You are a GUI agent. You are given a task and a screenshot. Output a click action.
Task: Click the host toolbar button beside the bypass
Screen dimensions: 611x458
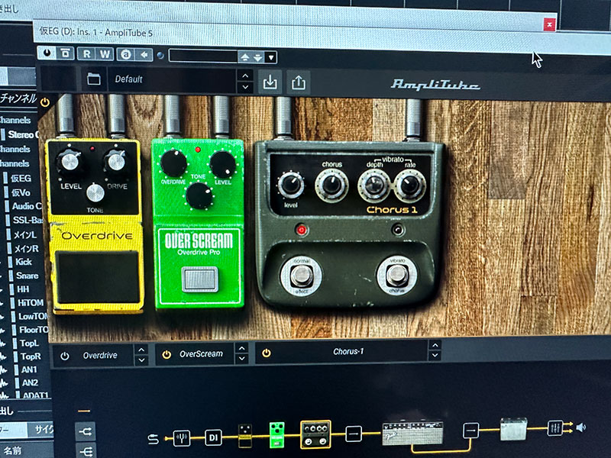click(x=66, y=53)
